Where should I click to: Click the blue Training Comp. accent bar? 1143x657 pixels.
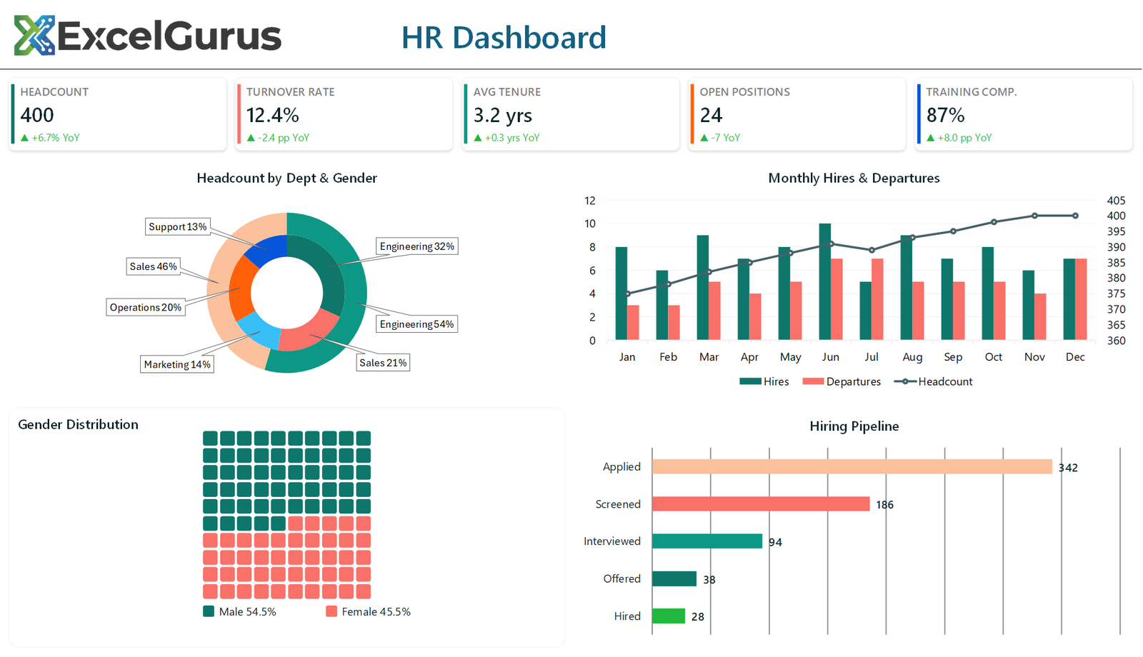click(918, 114)
